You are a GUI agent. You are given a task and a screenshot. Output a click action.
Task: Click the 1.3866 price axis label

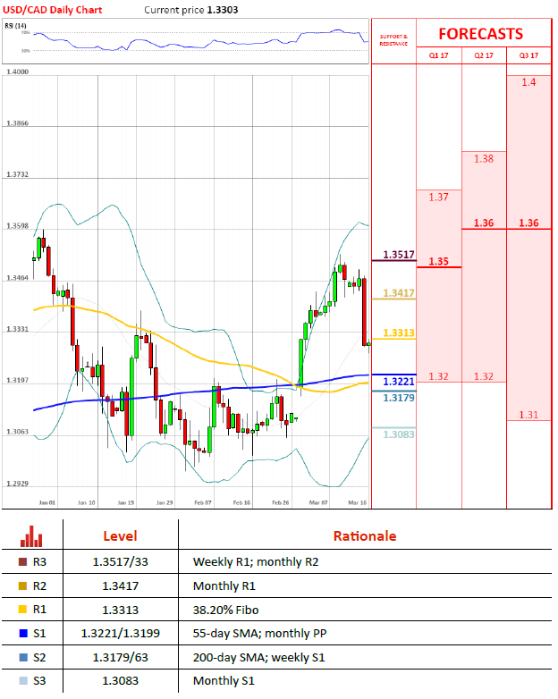[17, 123]
